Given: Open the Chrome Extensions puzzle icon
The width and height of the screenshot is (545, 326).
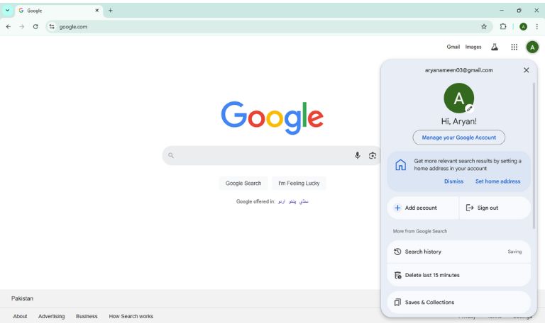Looking at the screenshot, I should (503, 27).
